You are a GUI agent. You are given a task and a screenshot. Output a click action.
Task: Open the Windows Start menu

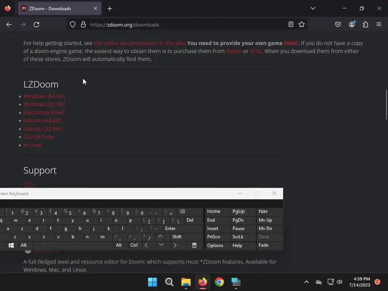pyautogui.click(x=152, y=282)
